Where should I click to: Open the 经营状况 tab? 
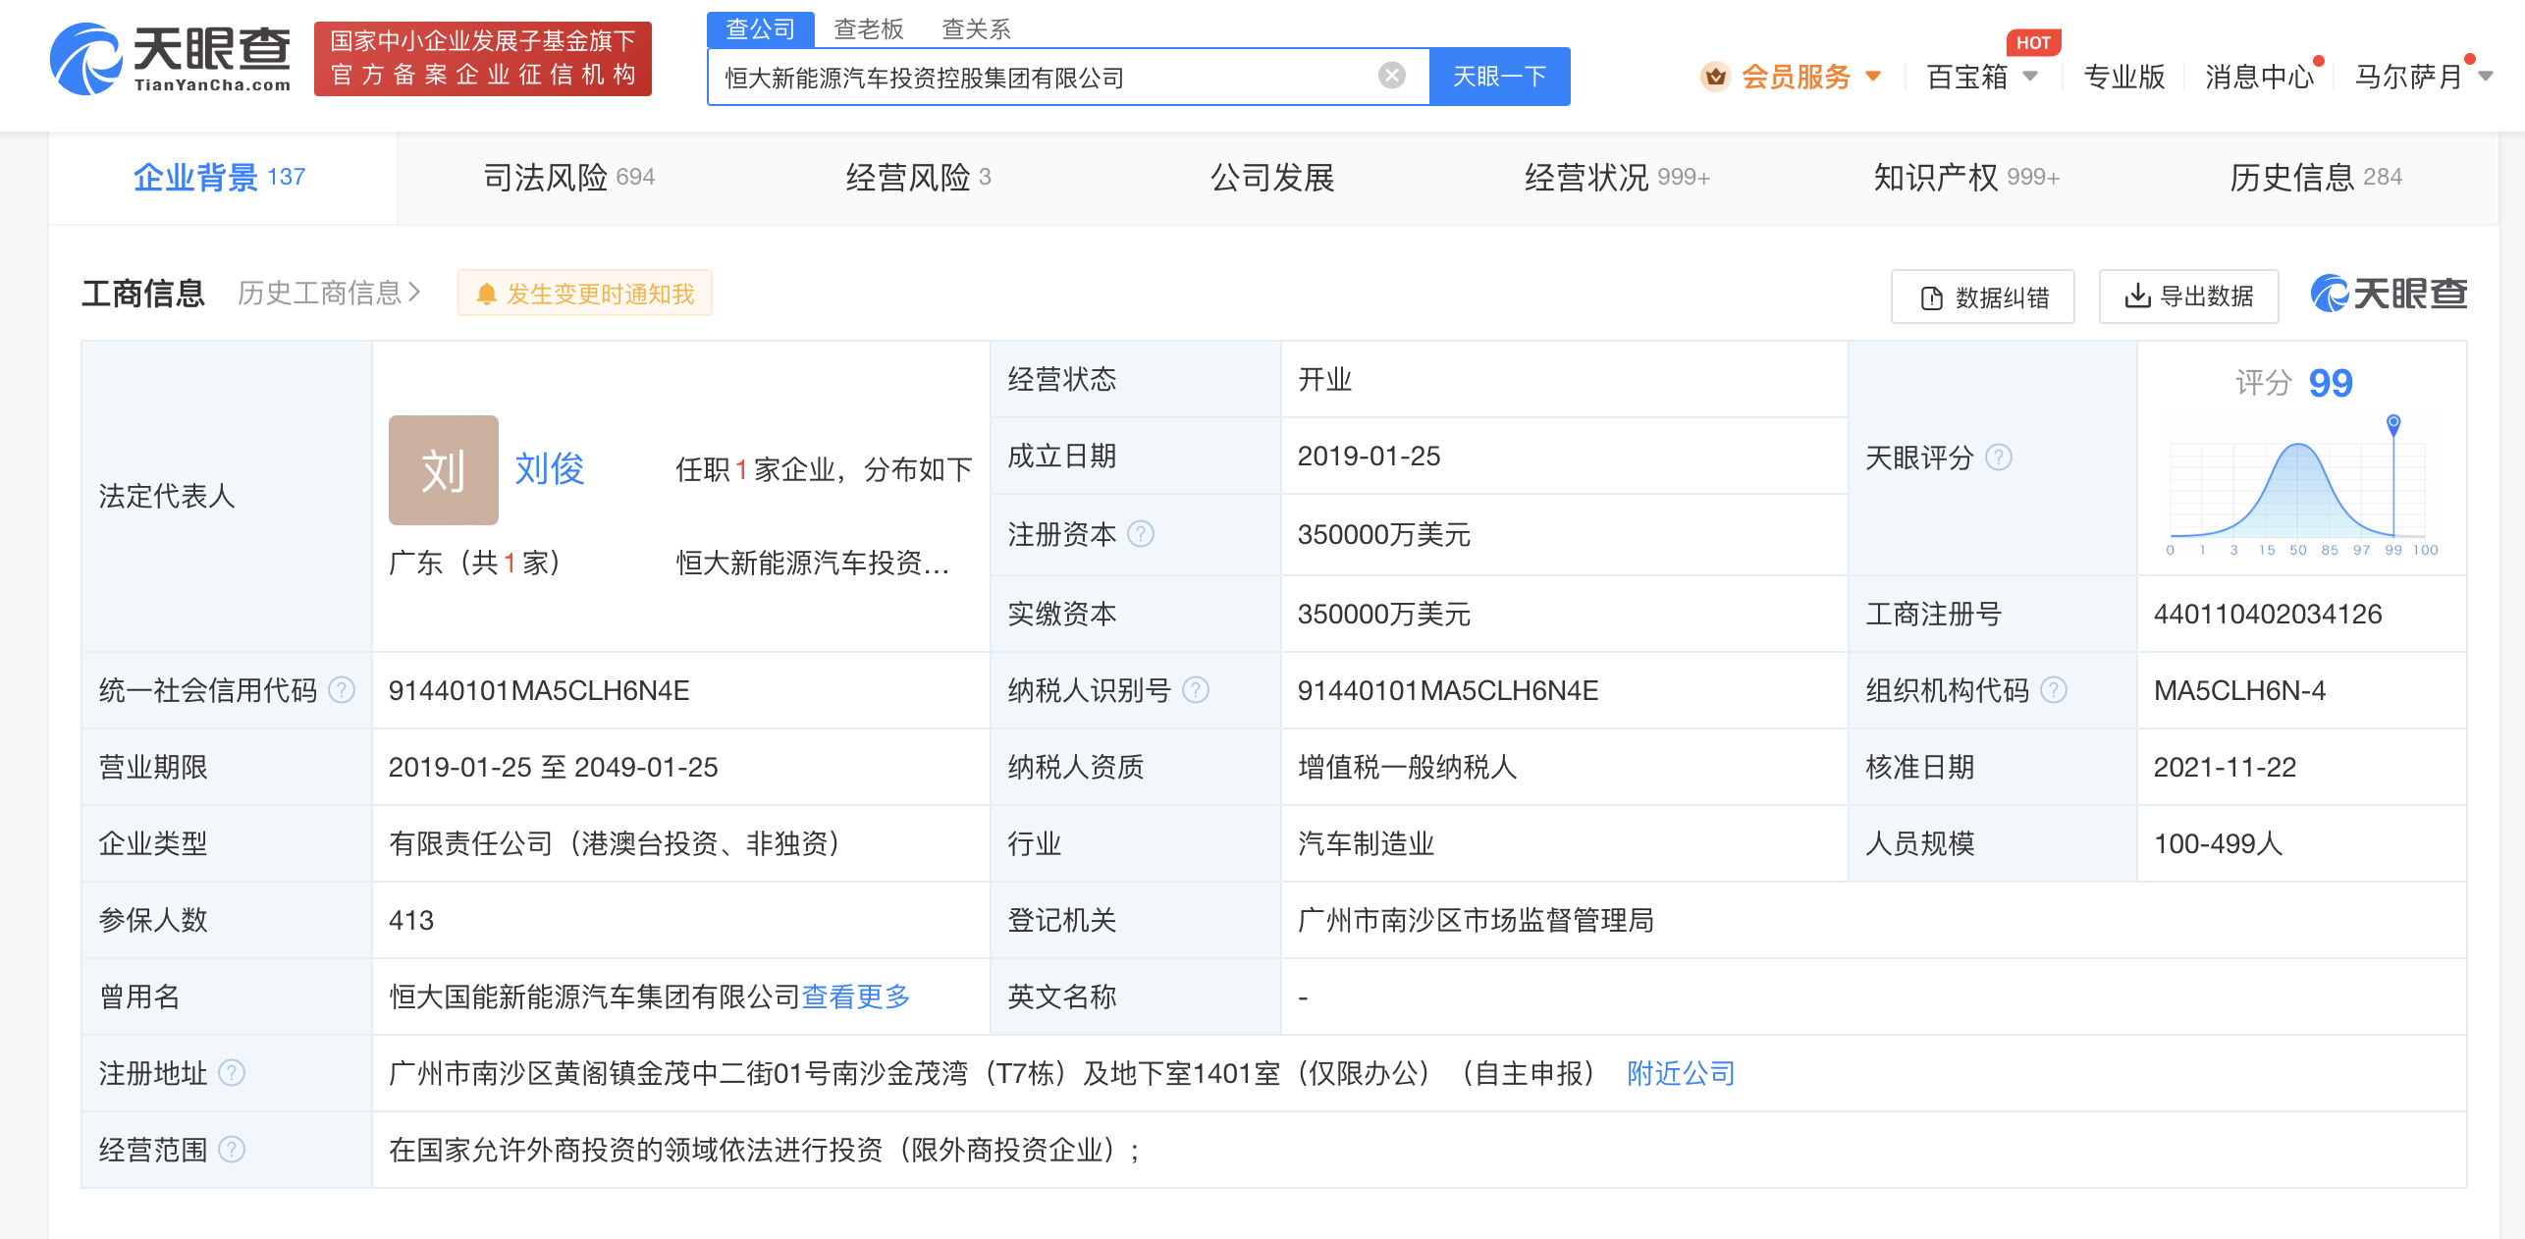(x=1617, y=177)
